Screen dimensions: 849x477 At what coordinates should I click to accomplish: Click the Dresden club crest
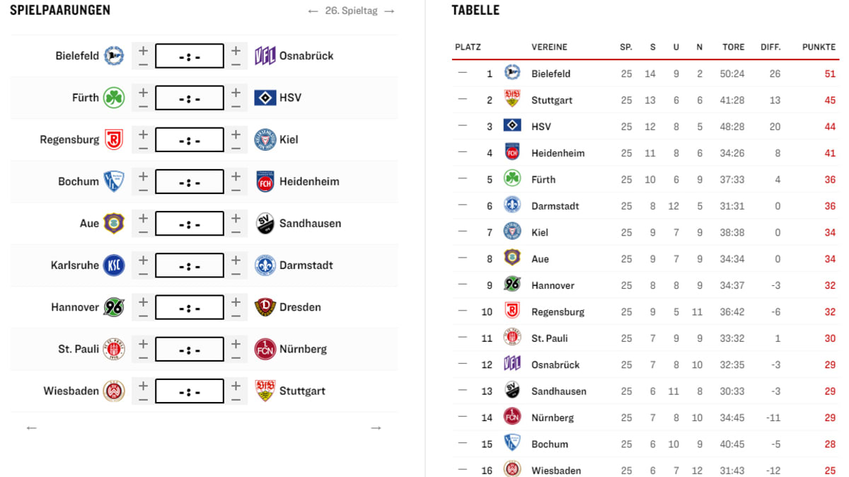point(265,307)
